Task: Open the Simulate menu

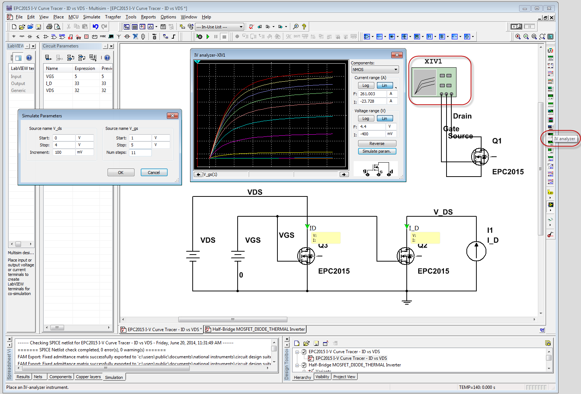Action: pos(92,17)
